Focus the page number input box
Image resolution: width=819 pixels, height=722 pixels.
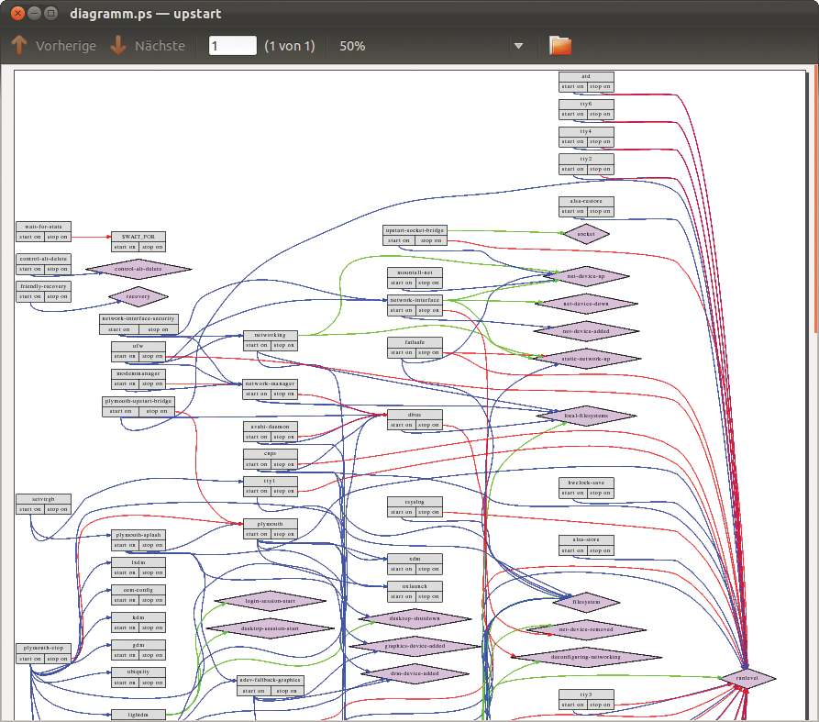tap(232, 46)
